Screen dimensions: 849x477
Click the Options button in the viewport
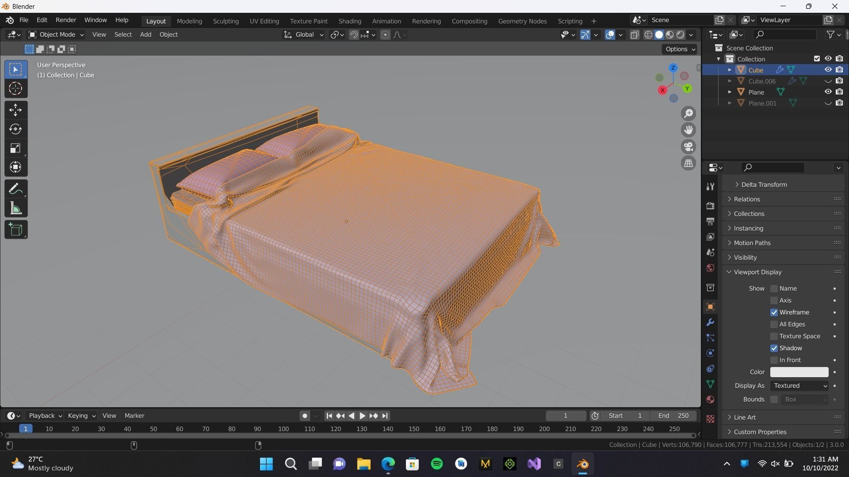point(679,49)
